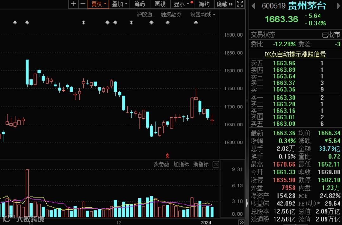
Task: Show the 筹码 chip distribution
Action: point(140,4)
